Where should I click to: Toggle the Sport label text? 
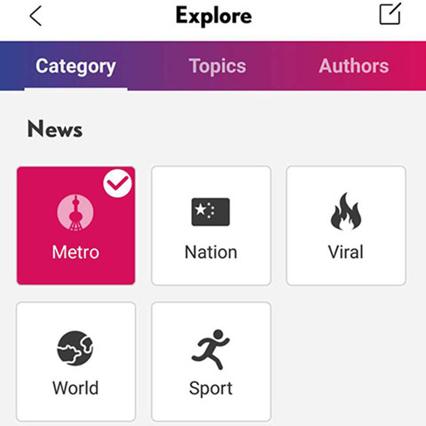pyautogui.click(x=211, y=389)
